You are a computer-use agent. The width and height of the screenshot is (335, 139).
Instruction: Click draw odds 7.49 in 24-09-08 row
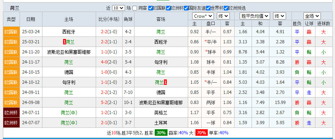pos(260,103)
